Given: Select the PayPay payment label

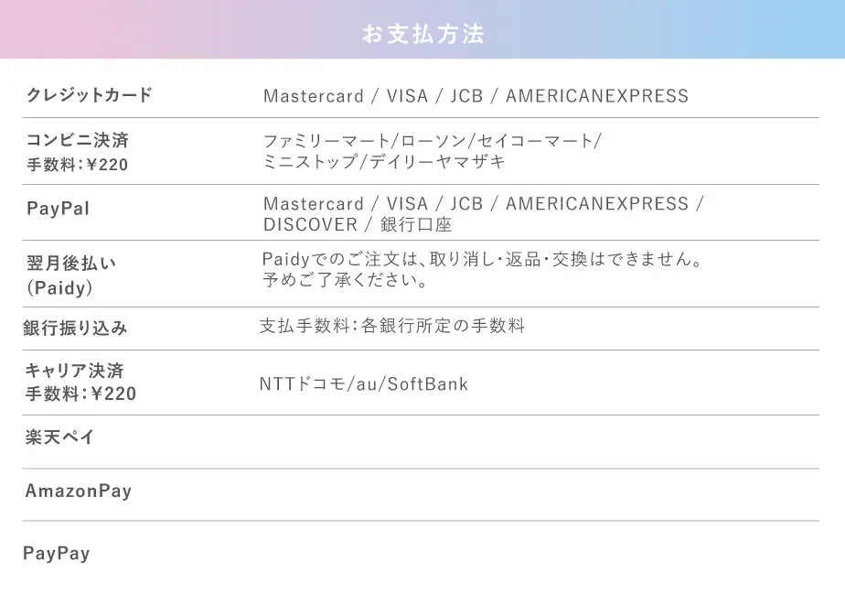Looking at the screenshot, I should point(56,554).
